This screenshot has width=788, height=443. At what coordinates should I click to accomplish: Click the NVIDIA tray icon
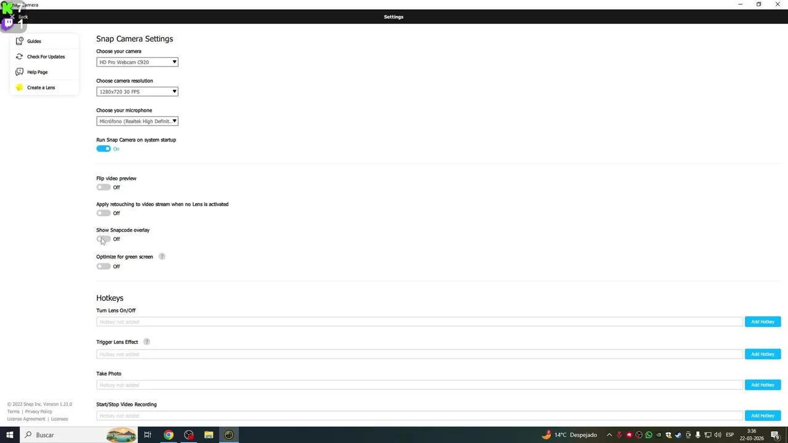pos(659,435)
